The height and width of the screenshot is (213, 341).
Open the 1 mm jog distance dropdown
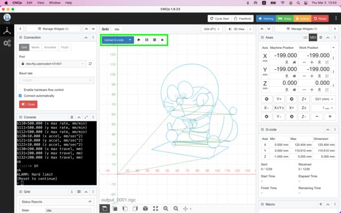(323, 108)
